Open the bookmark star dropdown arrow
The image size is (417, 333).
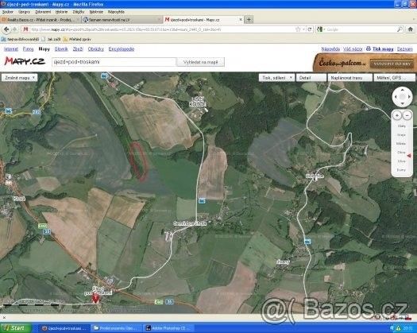click(x=303, y=29)
